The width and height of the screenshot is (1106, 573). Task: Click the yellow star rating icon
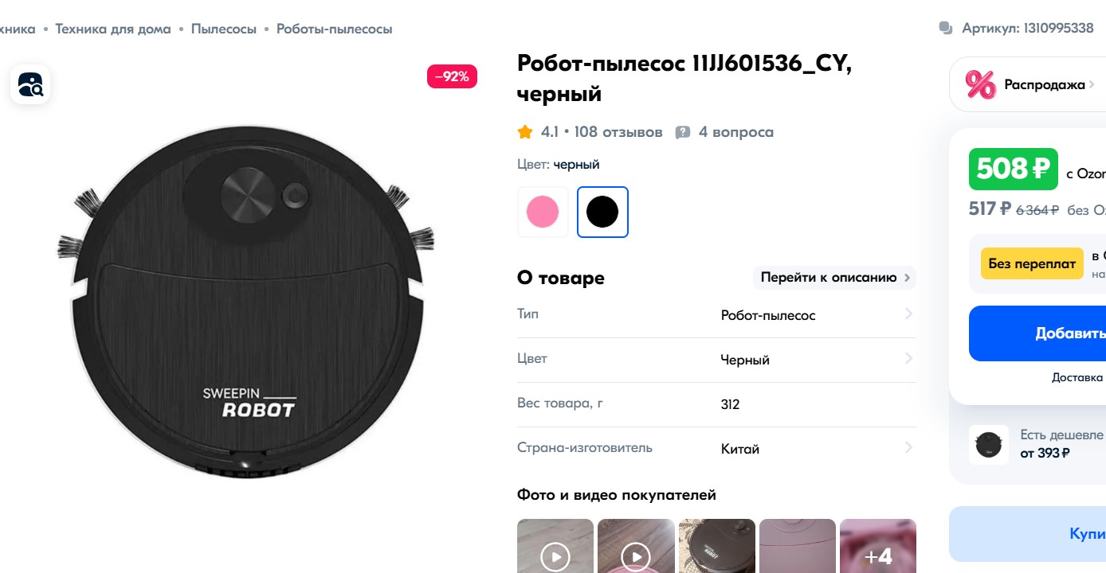[x=524, y=132]
